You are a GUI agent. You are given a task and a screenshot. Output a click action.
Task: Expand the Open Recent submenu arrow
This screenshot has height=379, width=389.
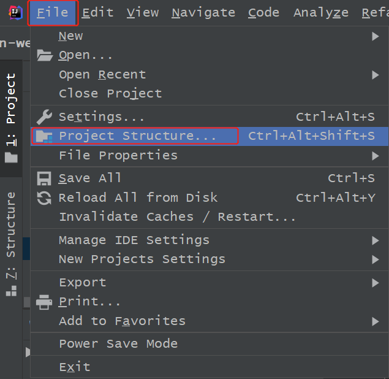click(x=376, y=75)
